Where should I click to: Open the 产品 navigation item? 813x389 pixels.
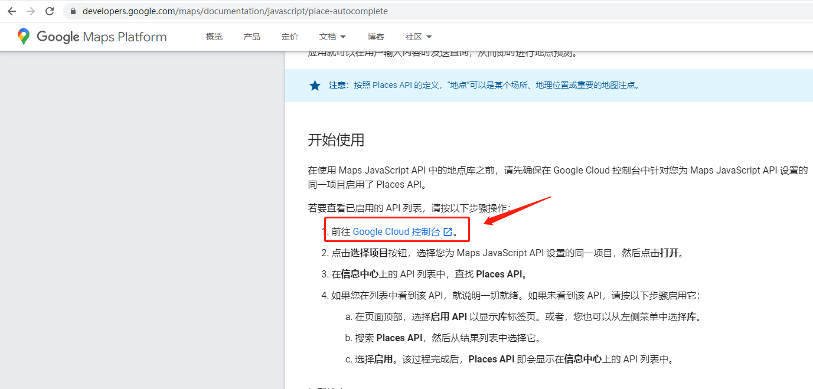tap(252, 37)
